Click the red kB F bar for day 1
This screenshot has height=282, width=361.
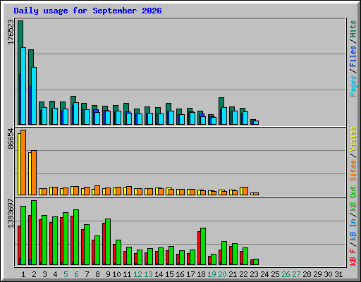19,242
